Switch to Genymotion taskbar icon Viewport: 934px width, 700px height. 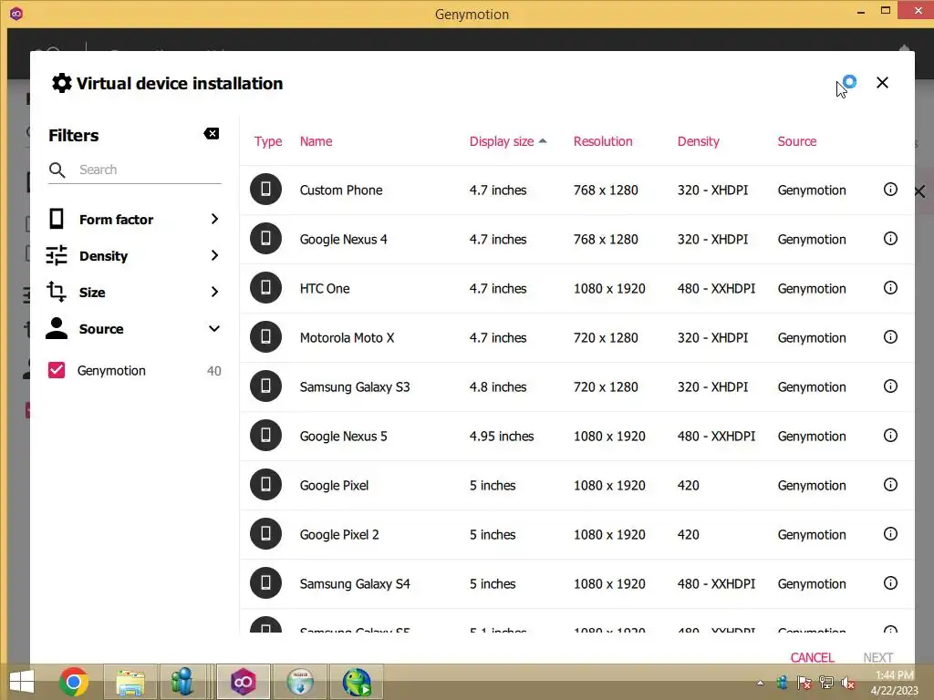tap(243, 682)
